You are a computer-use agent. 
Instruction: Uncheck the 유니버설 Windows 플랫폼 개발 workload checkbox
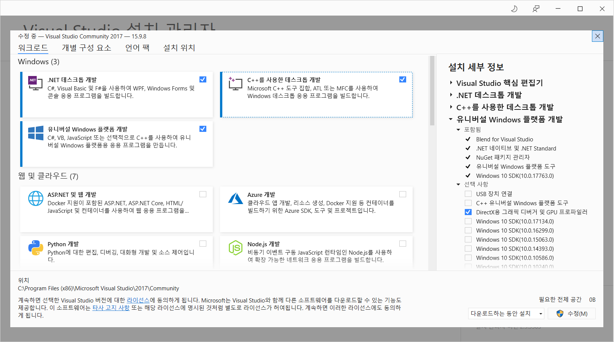(x=203, y=129)
